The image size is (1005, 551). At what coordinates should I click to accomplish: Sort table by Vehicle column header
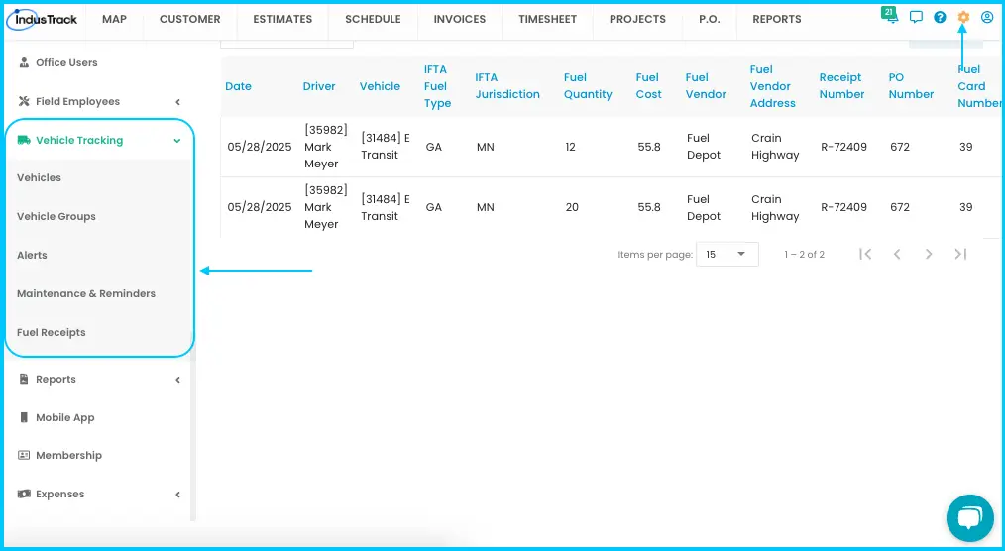coord(380,86)
